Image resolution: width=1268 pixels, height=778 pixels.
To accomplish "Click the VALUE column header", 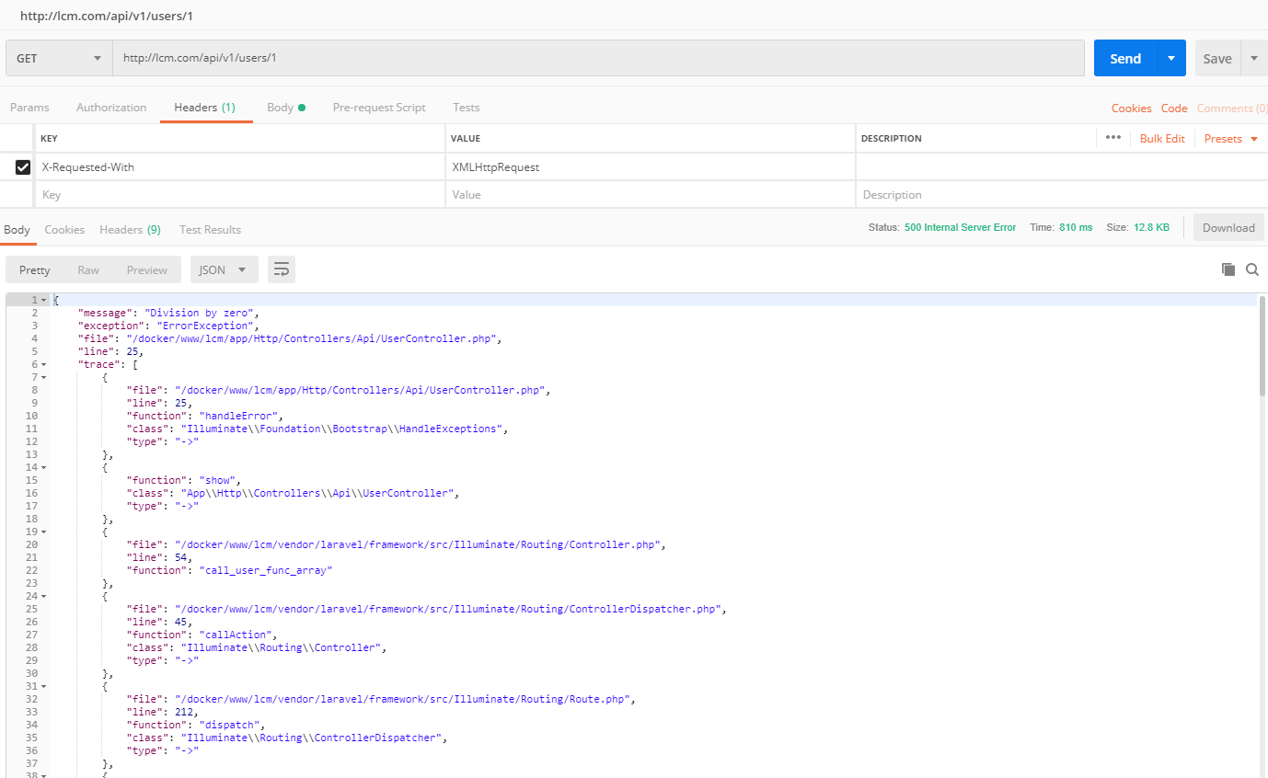I will click(466, 139).
